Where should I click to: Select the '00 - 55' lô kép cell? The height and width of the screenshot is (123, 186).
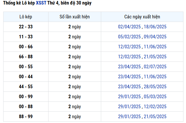(x=26, y=67)
